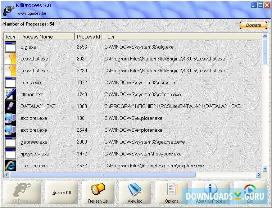Sort by the Process Id column header
This screenshot has height=208, width=272.
pos(88,37)
